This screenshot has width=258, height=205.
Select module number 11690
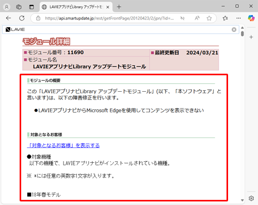pyautogui.click(x=75, y=53)
